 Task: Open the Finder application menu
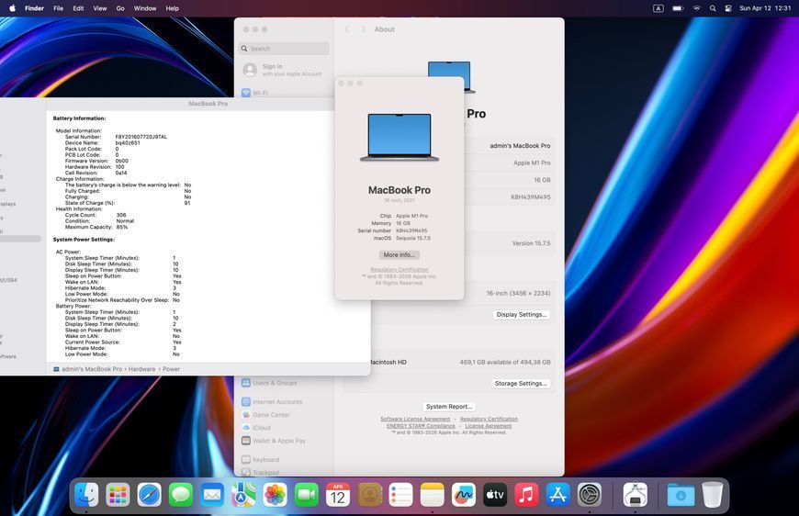[35, 8]
